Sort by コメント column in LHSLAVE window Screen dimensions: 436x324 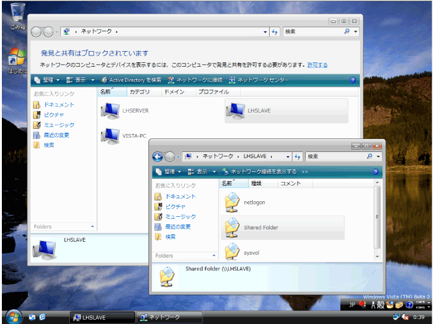click(295, 183)
